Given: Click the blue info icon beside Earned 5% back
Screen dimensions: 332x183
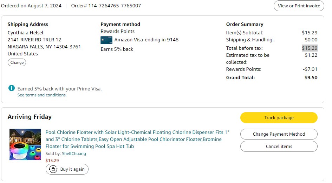Looking at the screenshot, I should 12,88.
